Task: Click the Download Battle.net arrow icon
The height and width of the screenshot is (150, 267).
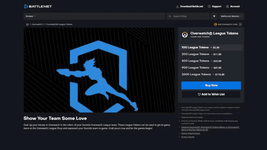Action: click(177, 6)
